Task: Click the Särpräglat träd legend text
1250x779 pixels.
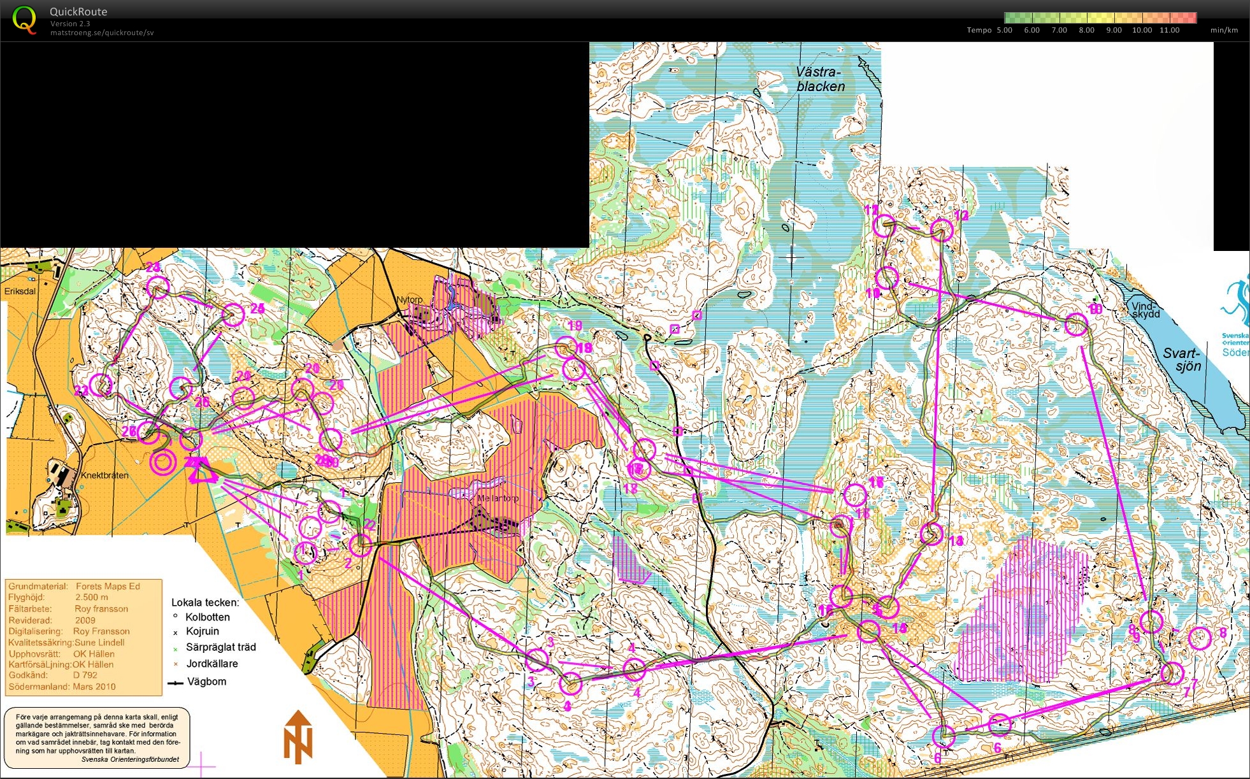Action: (221, 647)
